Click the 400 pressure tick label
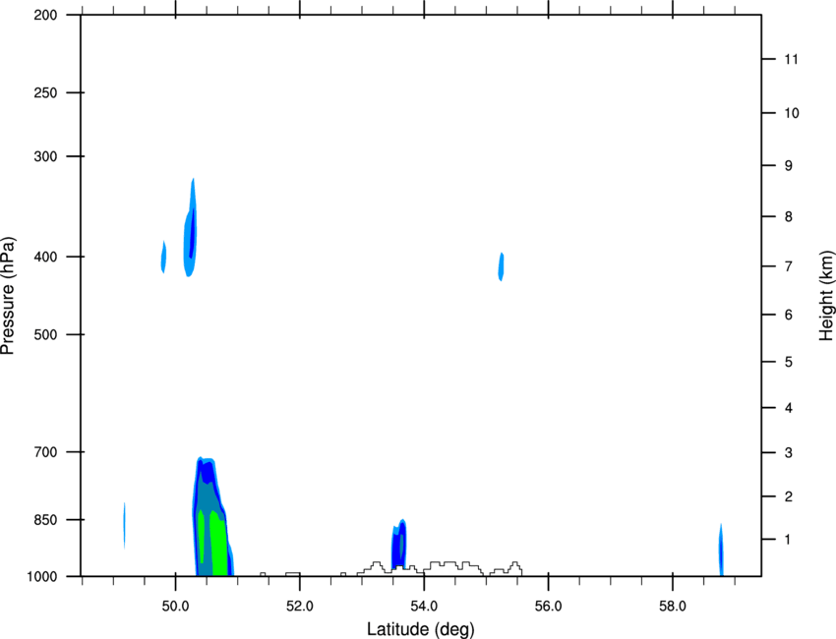The width and height of the screenshot is (836, 639). coord(46,257)
